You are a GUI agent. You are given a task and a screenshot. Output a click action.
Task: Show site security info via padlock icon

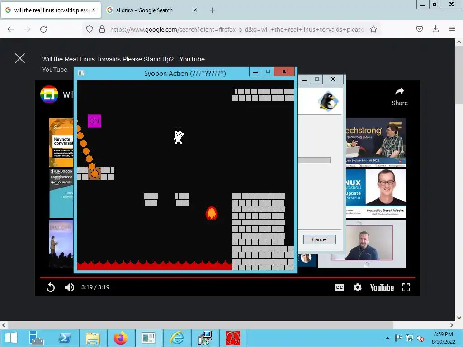coord(102,29)
